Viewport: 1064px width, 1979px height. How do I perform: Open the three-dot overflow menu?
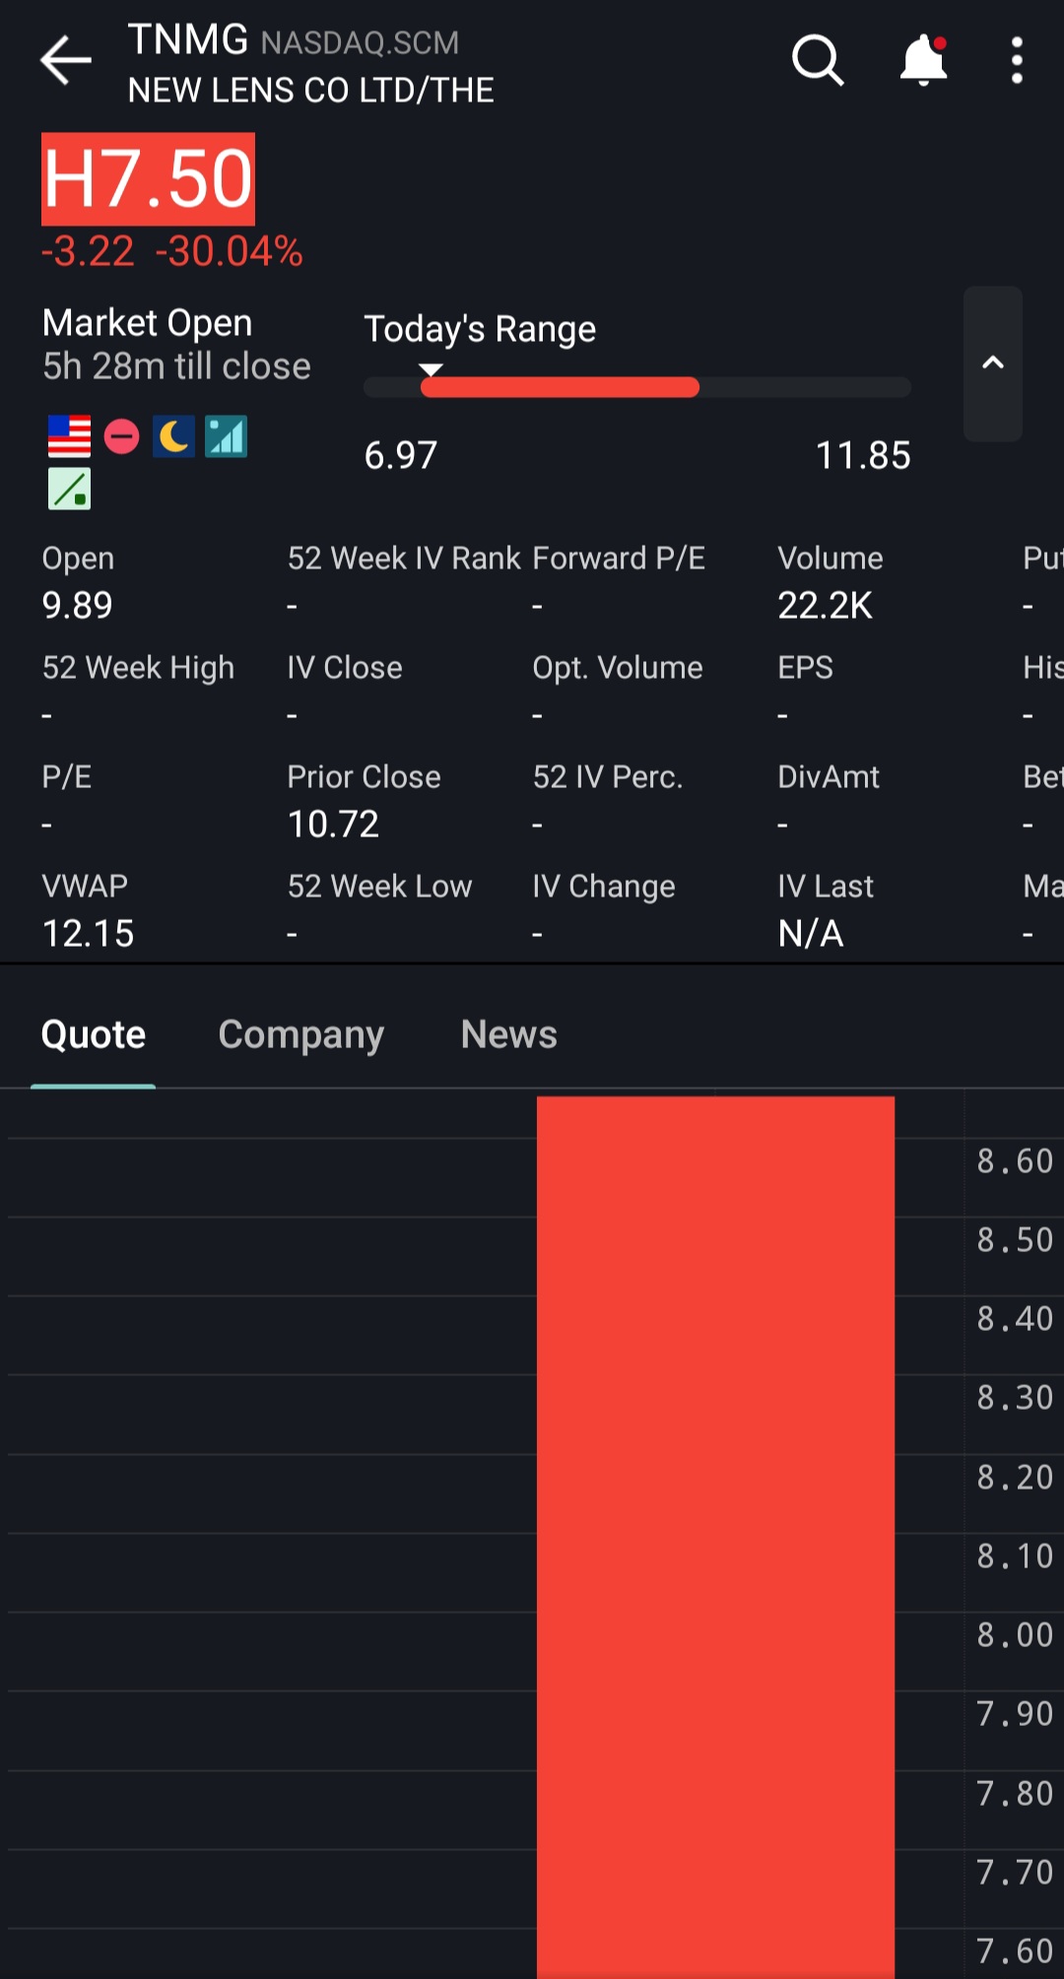pyautogui.click(x=1017, y=61)
